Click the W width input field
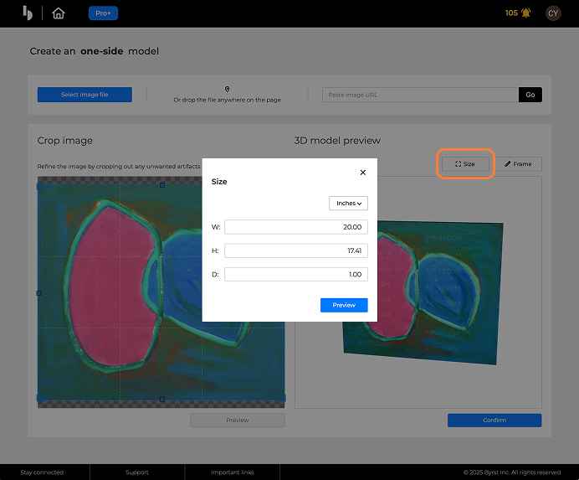 296,227
